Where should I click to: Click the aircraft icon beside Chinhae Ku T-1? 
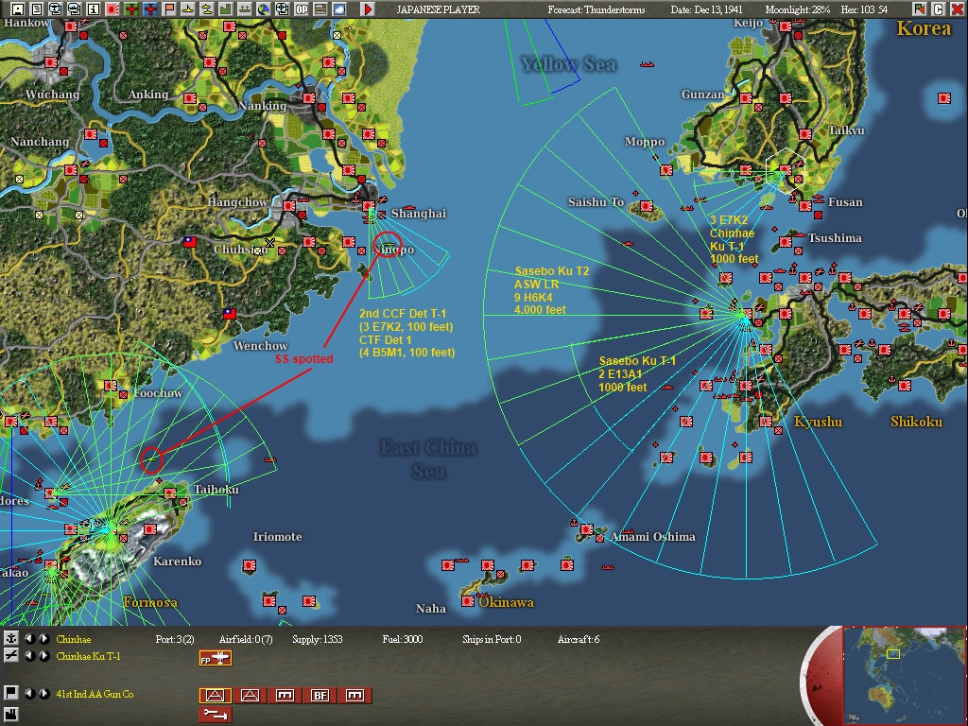pos(10,656)
